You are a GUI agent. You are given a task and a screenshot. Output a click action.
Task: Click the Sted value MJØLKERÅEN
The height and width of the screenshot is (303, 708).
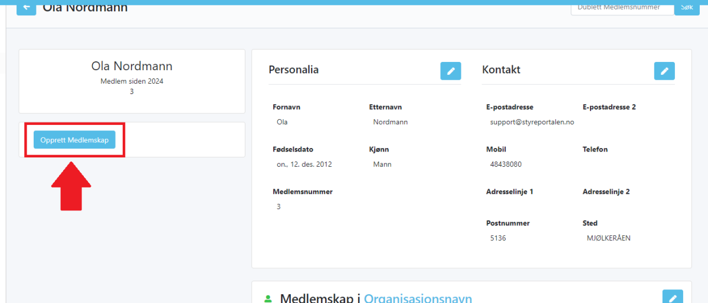[609, 238]
